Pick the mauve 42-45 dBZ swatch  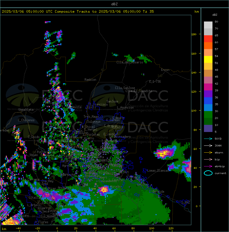pyautogui.click(x=208, y=80)
